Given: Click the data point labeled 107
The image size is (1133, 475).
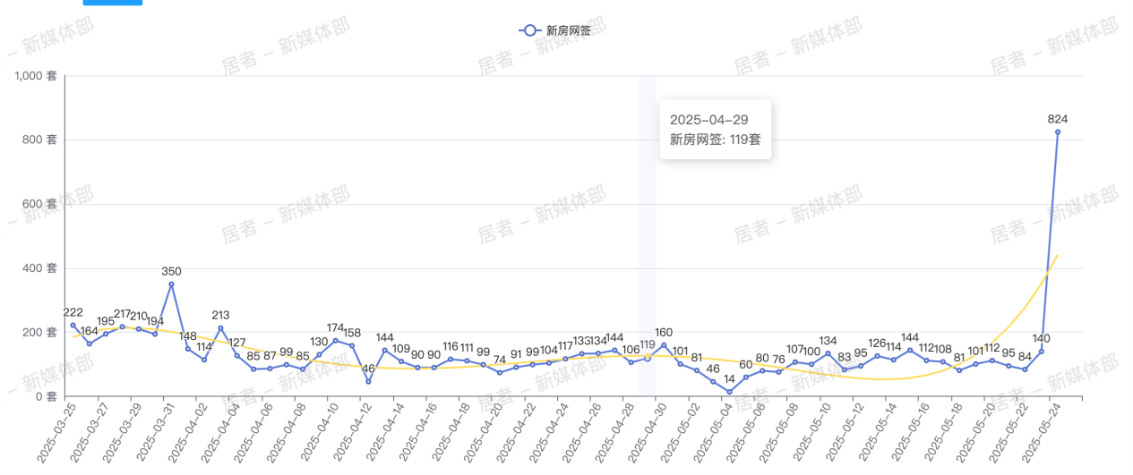Looking at the screenshot, I should coord(794,362).
